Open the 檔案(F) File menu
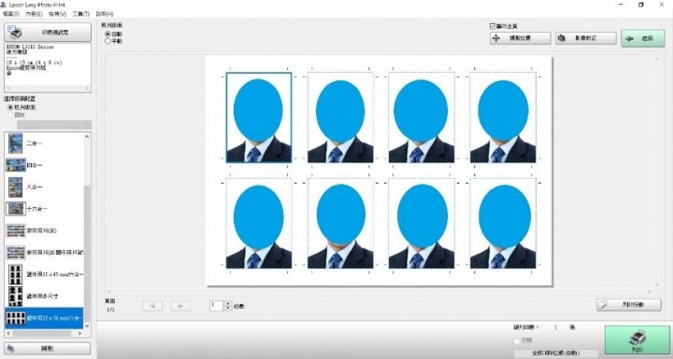The height and width of the screenshot is (359, 673). pos(10,14)
